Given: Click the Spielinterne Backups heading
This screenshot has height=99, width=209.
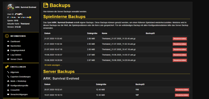Looking at the screenshot, I should coord(64,17).
